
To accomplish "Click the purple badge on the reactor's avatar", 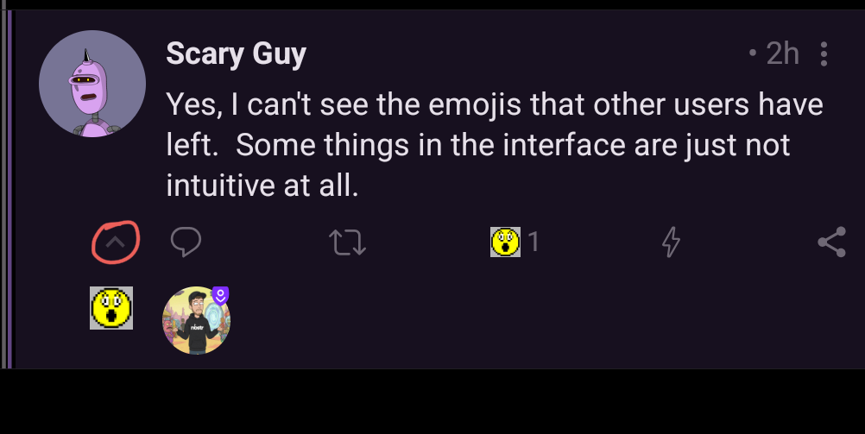I will [x=220, y=296].
